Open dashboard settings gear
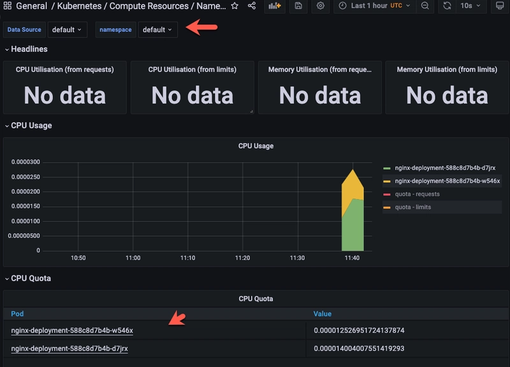The height and width of the screenshot is (367, 510). coord(321,6)
